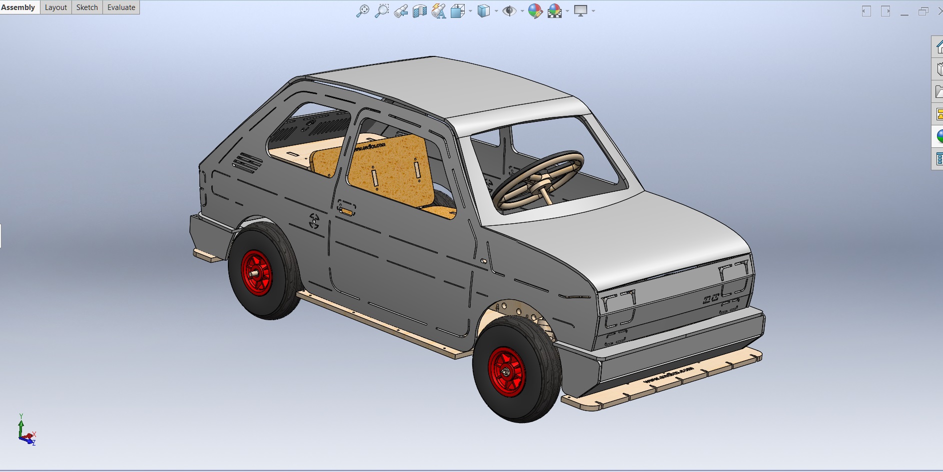This screenshot has height=472, width=943.
Task: Restore down the document window
Action: (923, 11)
